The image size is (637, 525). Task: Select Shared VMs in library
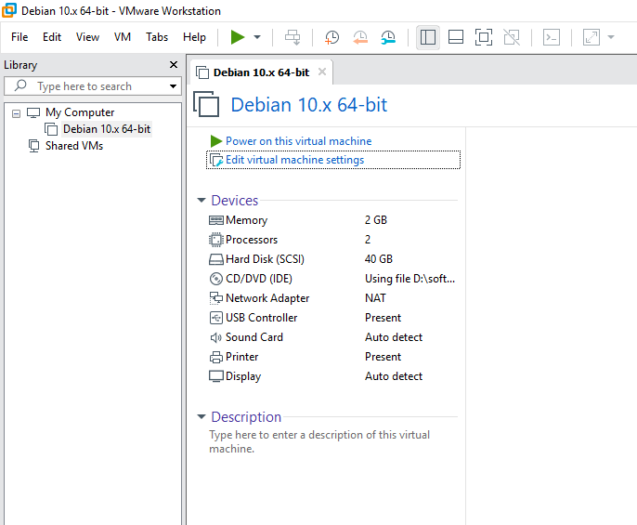pyautogui.click(x=74, y=146)
